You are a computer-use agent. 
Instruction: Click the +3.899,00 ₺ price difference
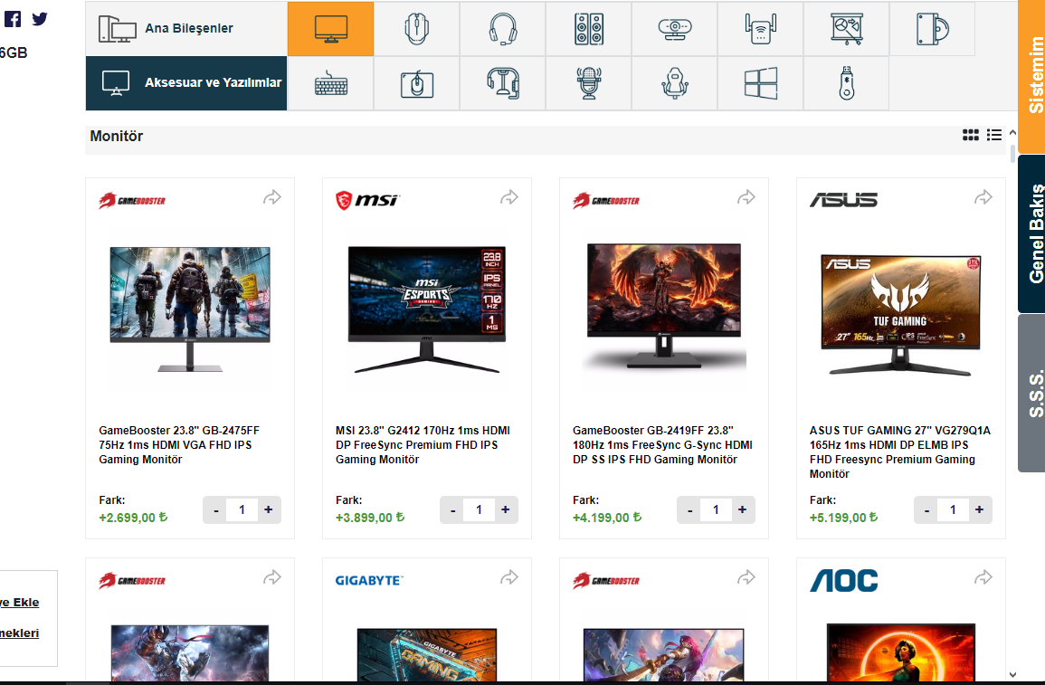(370, 518)
